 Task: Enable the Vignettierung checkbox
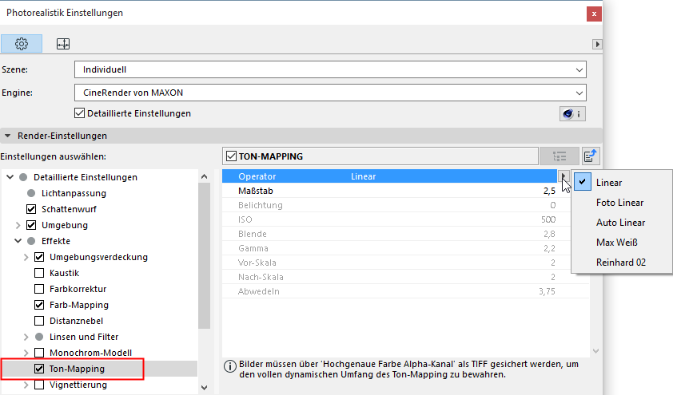(39, 385)
